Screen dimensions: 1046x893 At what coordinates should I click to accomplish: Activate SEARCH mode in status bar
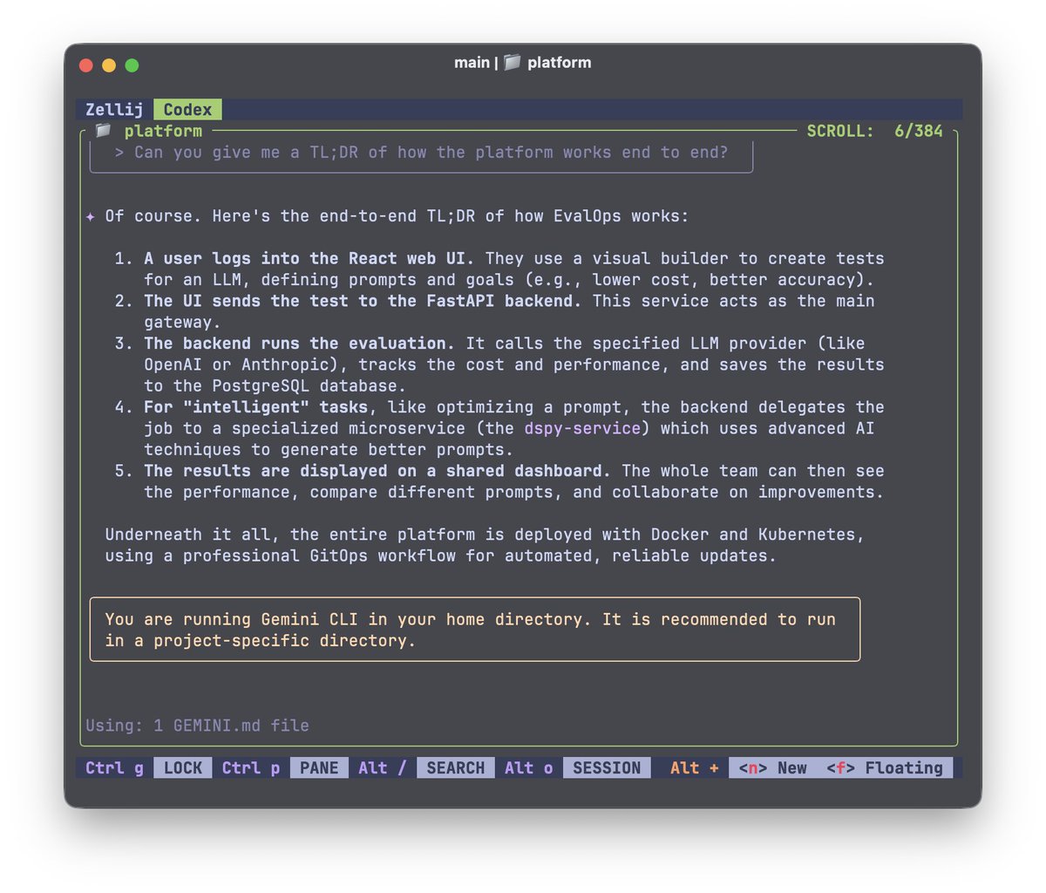455,768
